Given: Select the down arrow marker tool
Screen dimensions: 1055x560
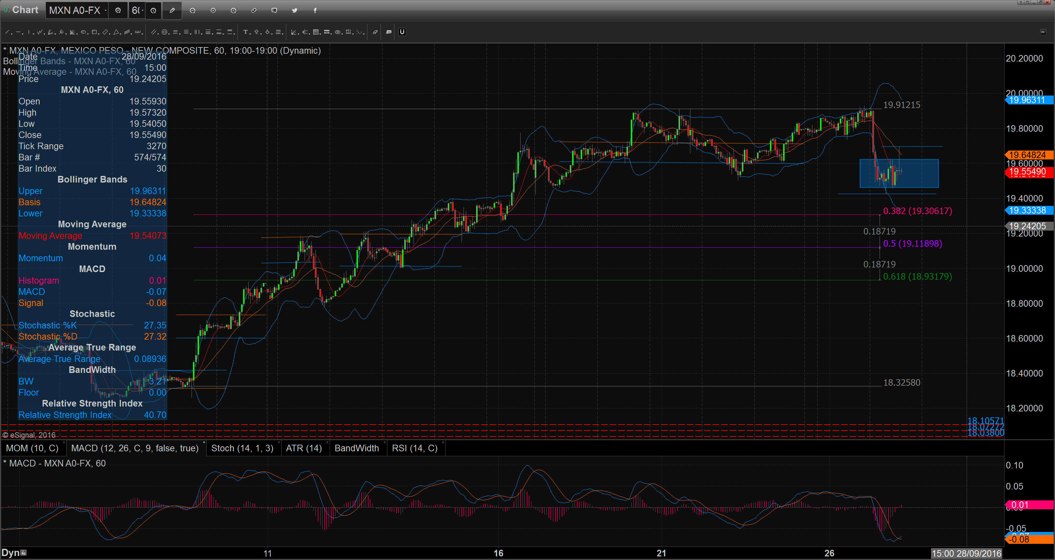Looking at the screenshot, I should (x=267, y=32).
